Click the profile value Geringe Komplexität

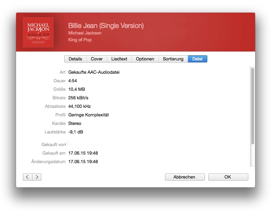pos(88,115)
